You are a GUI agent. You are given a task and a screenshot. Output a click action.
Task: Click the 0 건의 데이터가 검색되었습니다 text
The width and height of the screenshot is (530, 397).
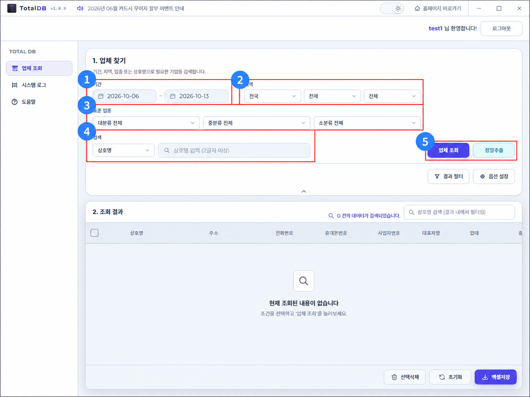[369, 216]
